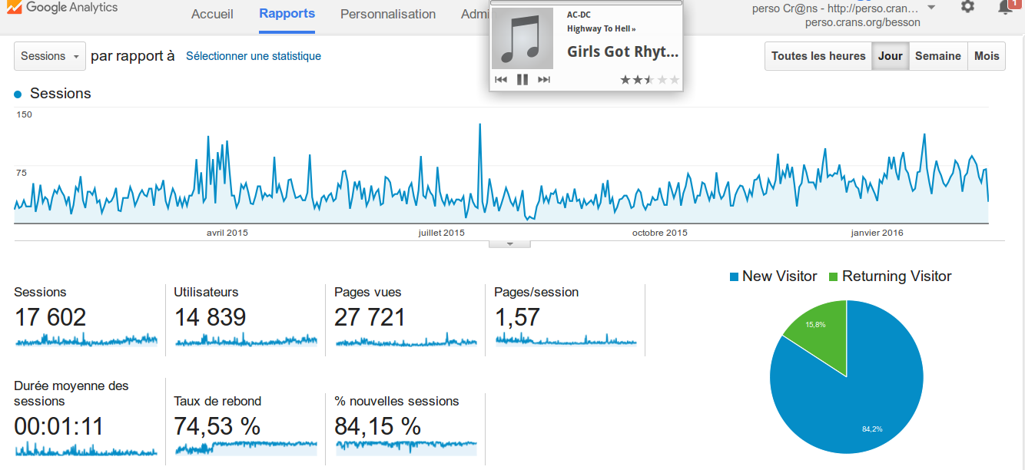Open the Highway To Hell album link
1025x470 pixels.
[x=601, y=29]
